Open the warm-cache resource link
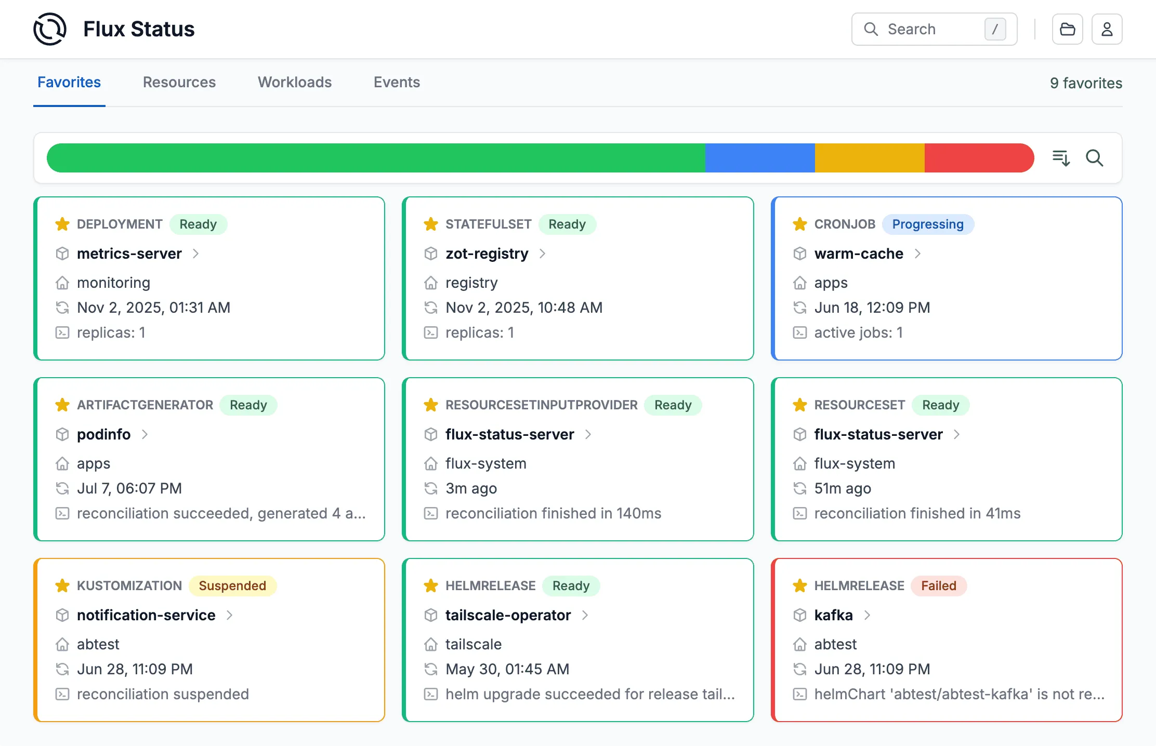 tap(859, 254)
